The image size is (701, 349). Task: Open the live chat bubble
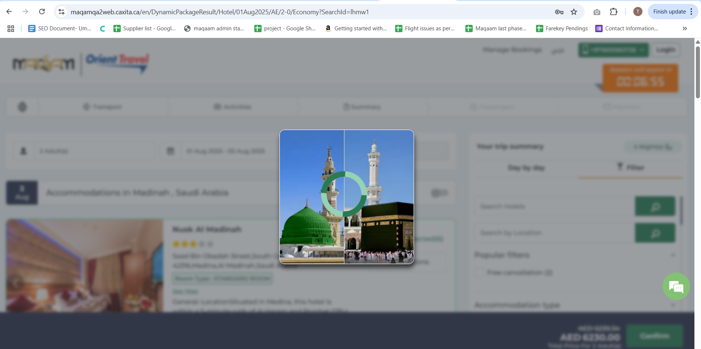(676, 287)
